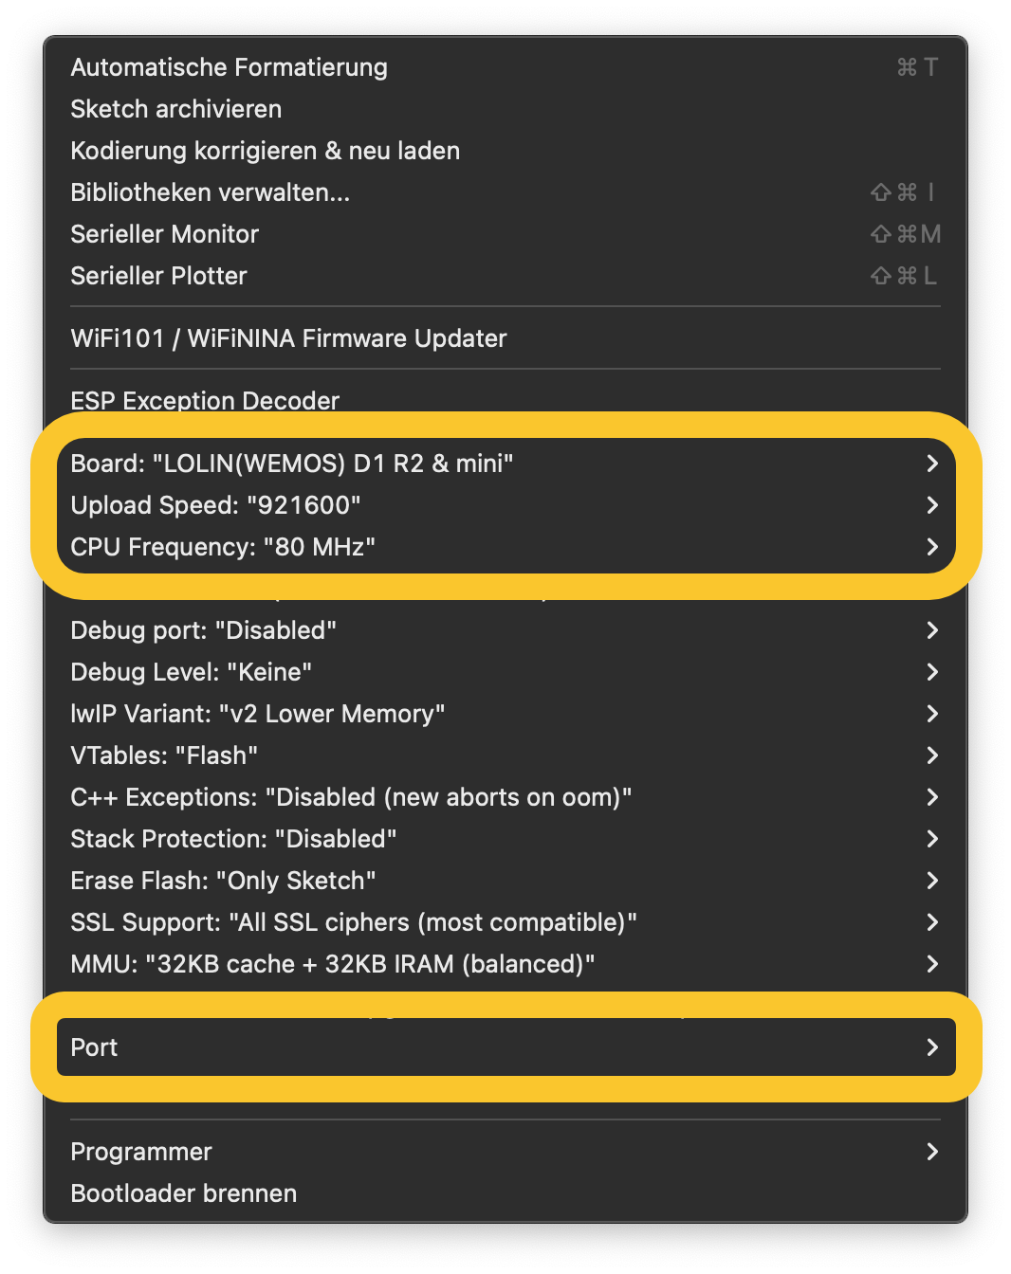Expand Upload Speed submenu chevron
Viewport: 1011px width, 1274px height.
931,505
